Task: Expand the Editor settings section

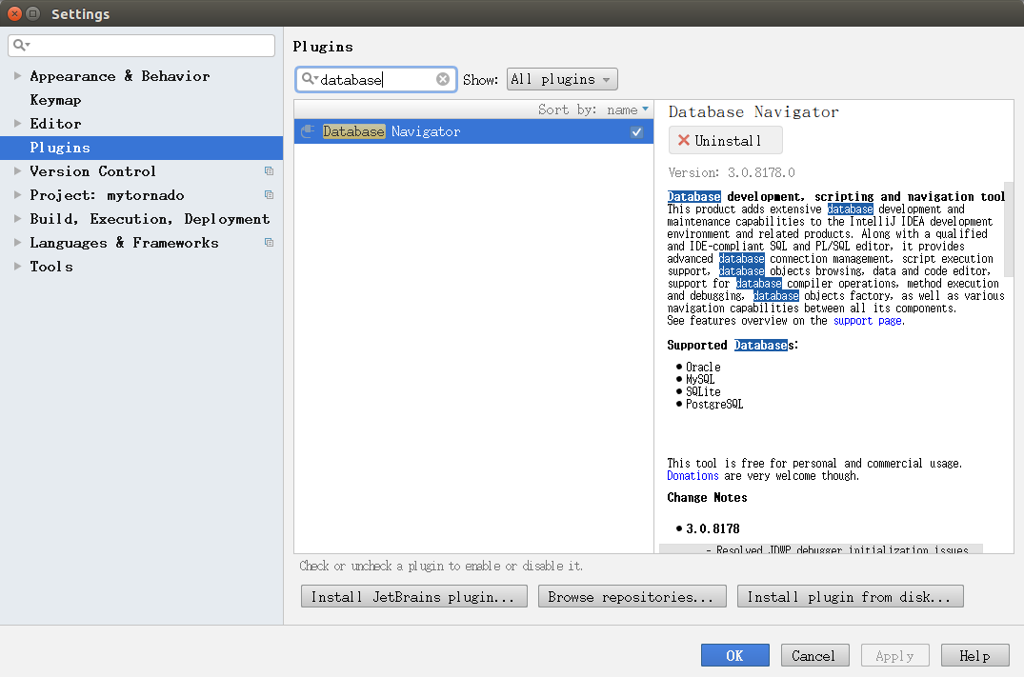Action: tap(18, 124)
